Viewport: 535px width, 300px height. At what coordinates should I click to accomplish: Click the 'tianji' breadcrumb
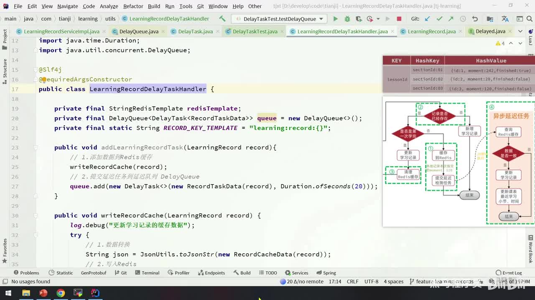(64, 19)
